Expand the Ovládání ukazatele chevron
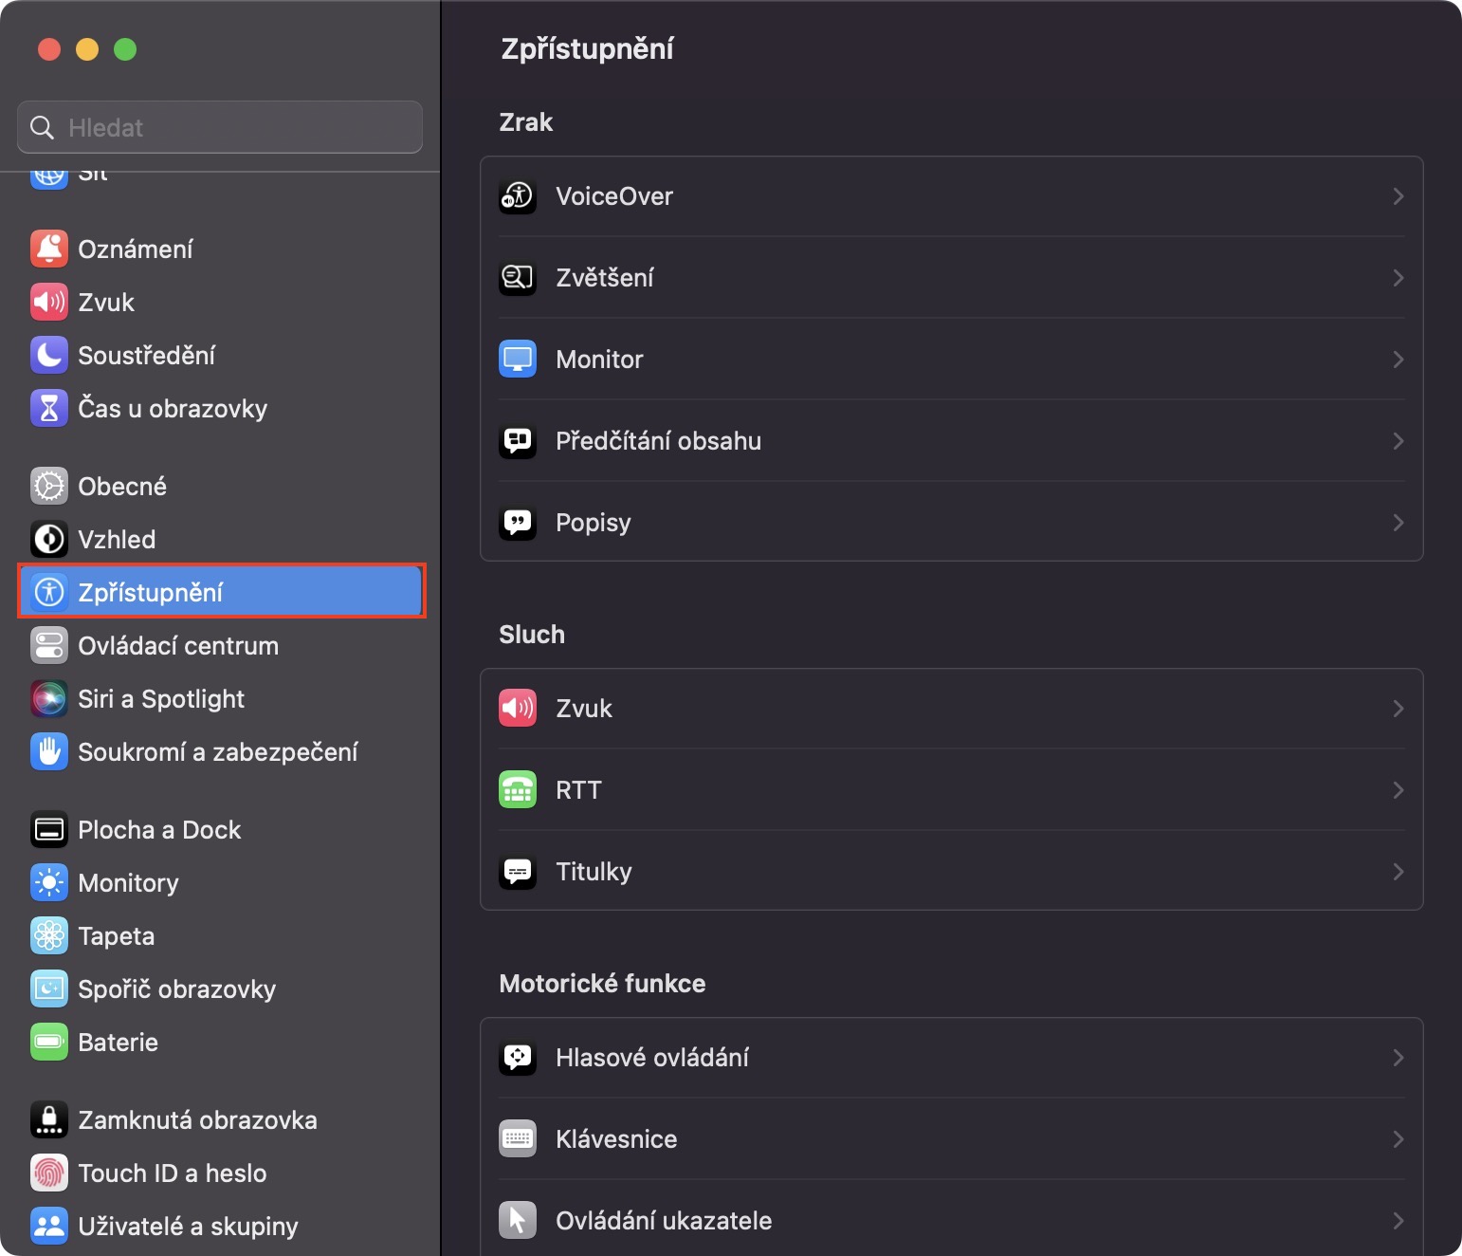 [x=1398, y=1221]
